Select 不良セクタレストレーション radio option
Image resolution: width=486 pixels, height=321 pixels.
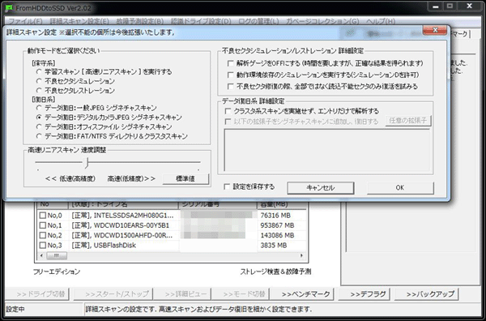click(39, 91)
